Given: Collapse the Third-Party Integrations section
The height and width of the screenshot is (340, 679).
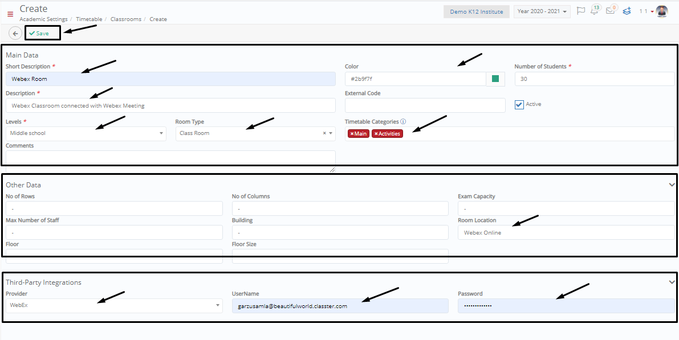Looking at the screenshot, I should coord(672,282).
